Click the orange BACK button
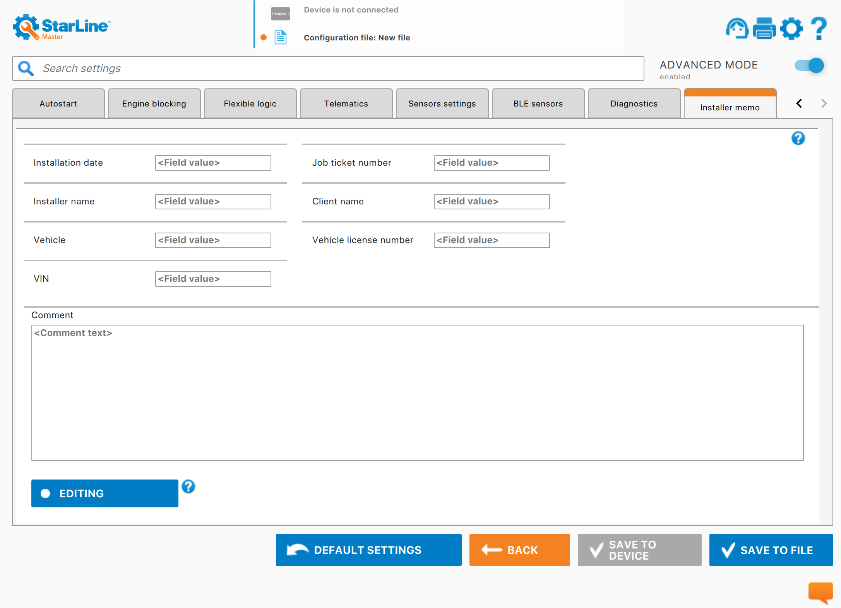This screenshot has width=841, height=608. pyautogui.click(x=520, y=550)
